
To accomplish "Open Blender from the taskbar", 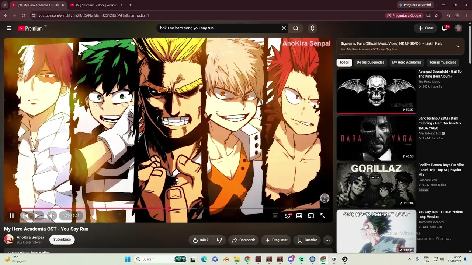I will point(226,259).
